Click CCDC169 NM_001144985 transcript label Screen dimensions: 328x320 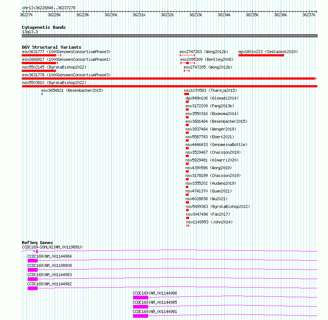155,302
